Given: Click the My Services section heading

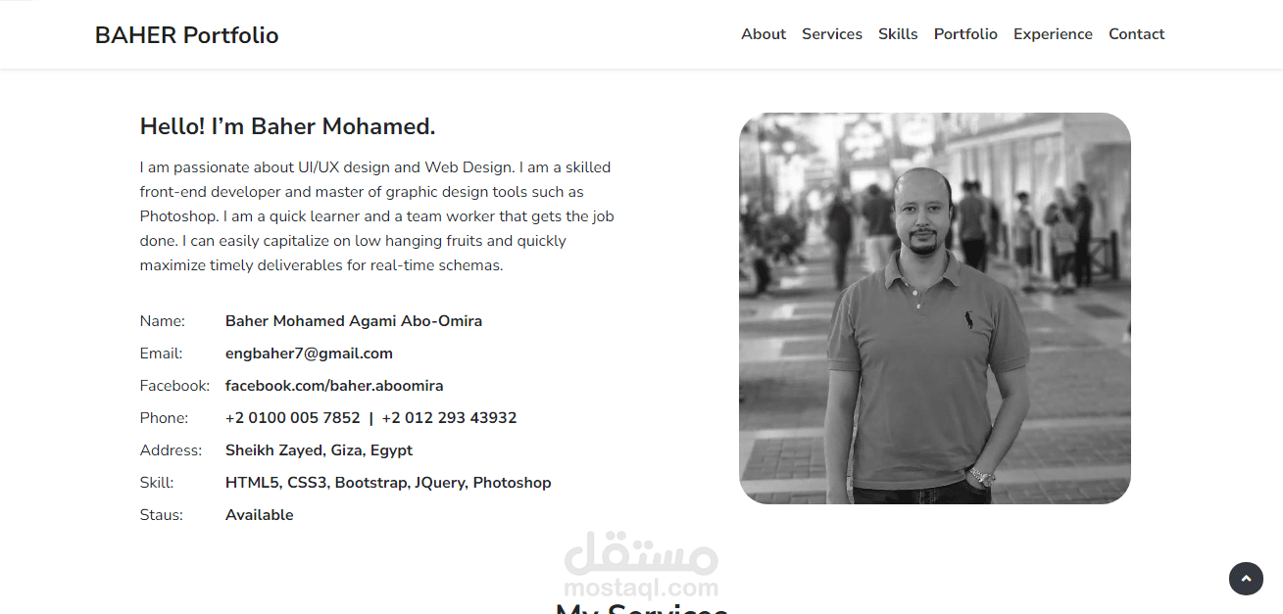Looking at the screenshot, I should [x=641, y=607].
